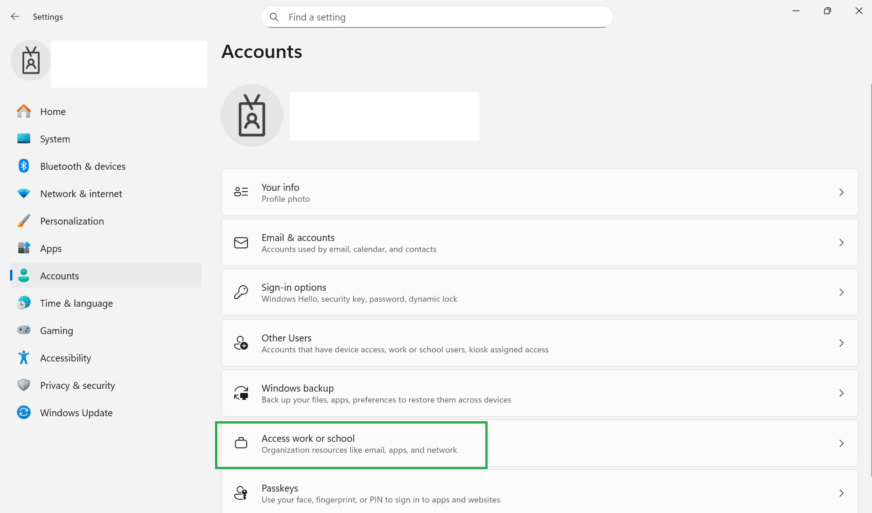Open Time & language settings

[x=105, y=303]
